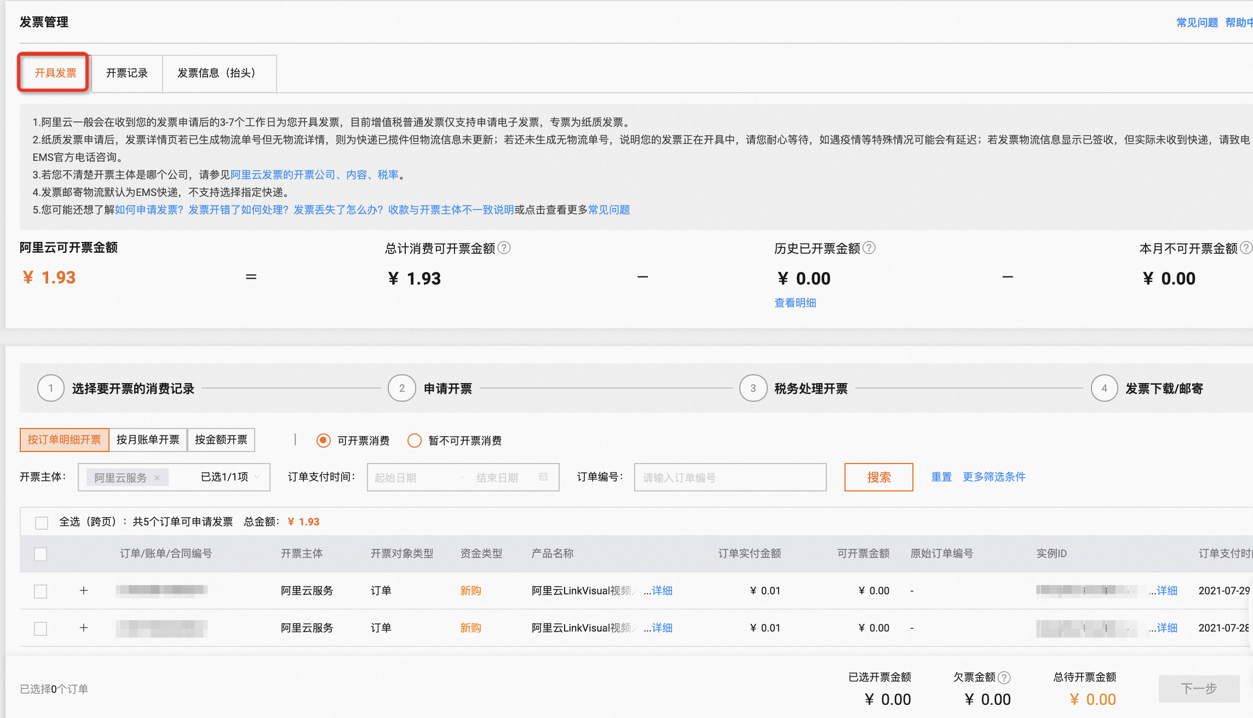
Task: Open product 详细 link in 2021-07-29 row
Action: (x=662, y=591)
